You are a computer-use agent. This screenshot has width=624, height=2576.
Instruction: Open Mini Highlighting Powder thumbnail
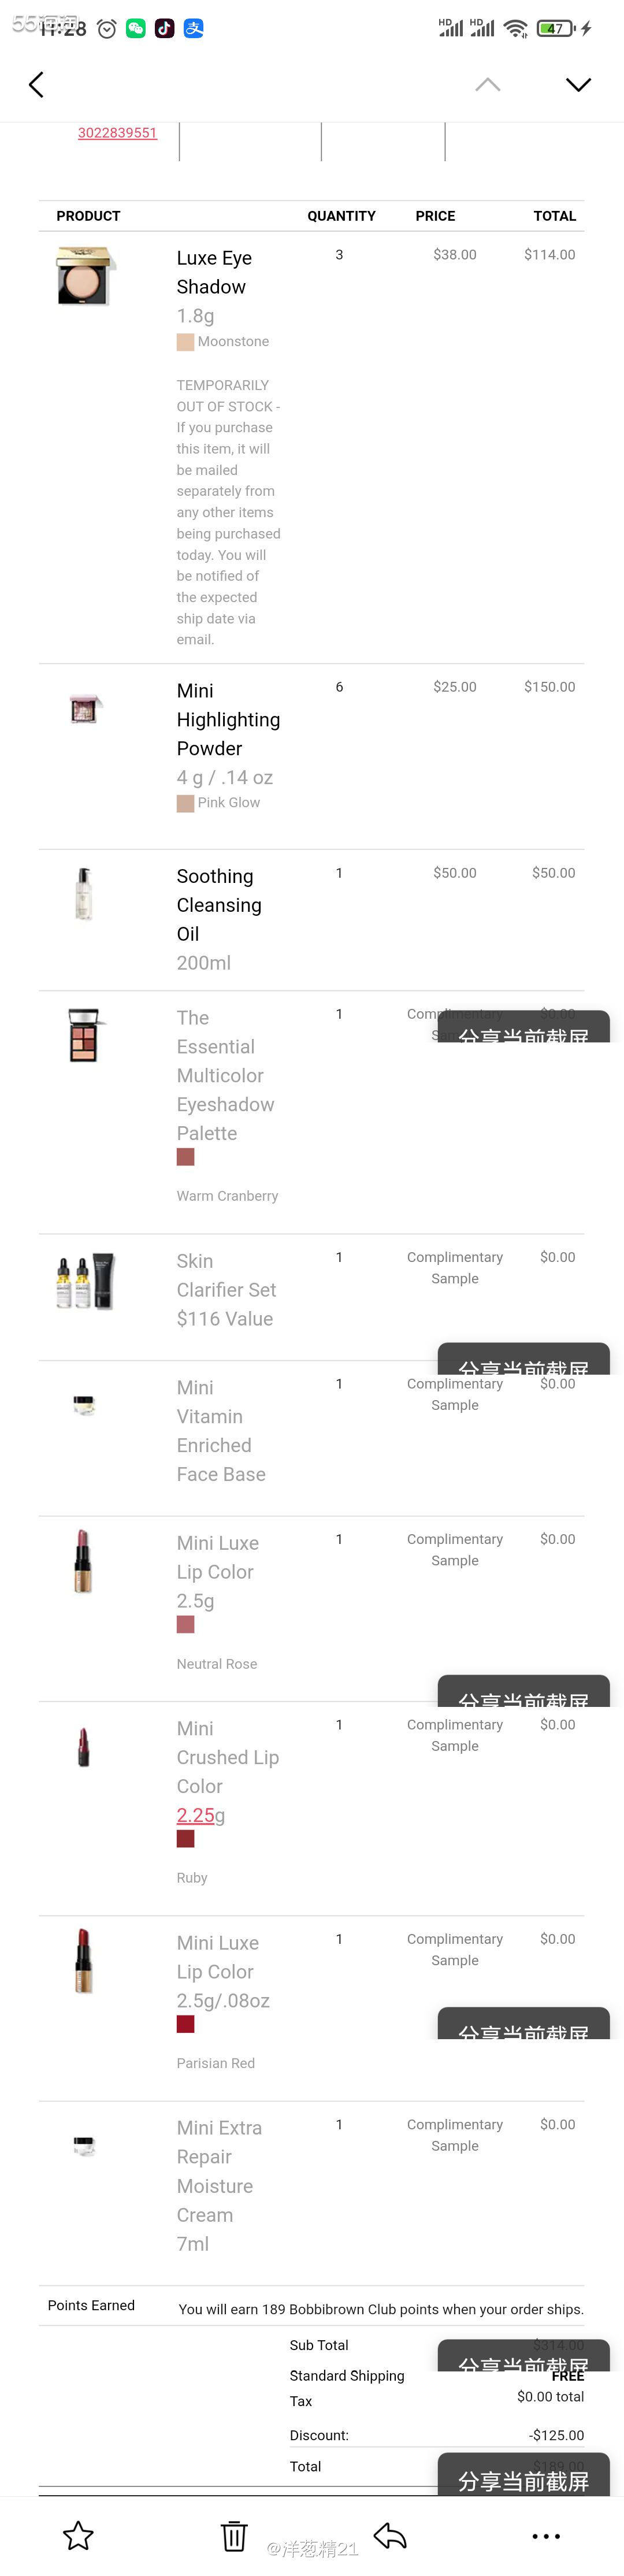point(85,709)
